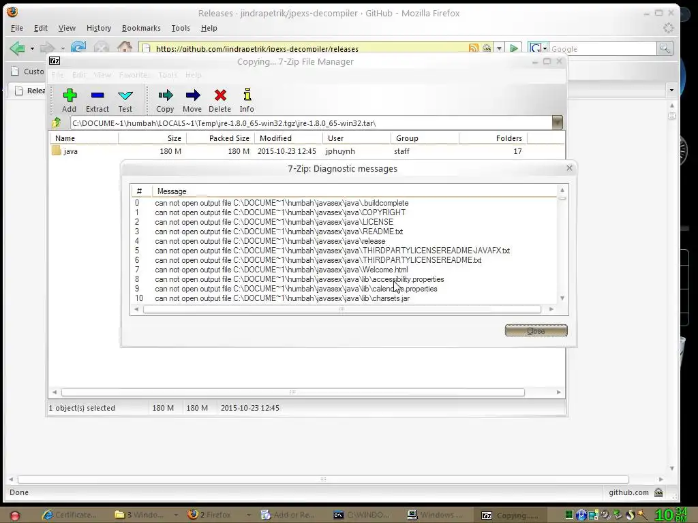Open the URL bar history dropdown in Firefox

click(x=500, y=48)
